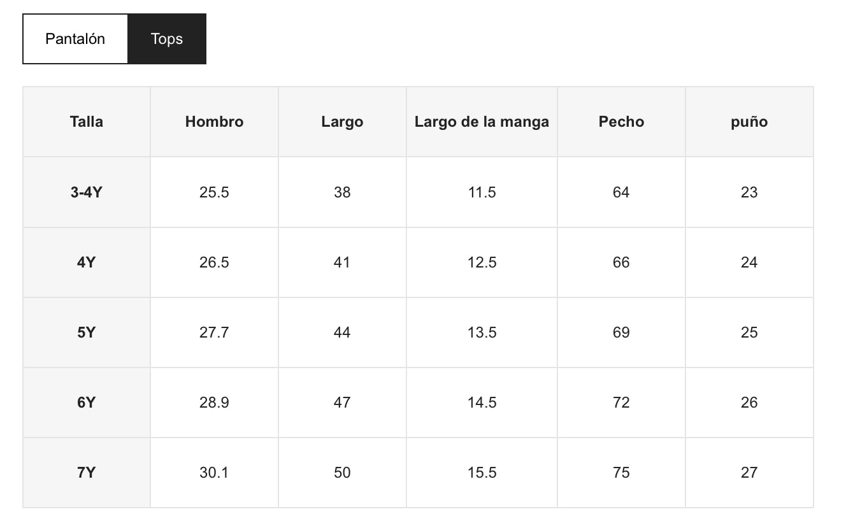Click the Hombro column header
Viewport: 846px width, 521px height.
coord(214,122)
